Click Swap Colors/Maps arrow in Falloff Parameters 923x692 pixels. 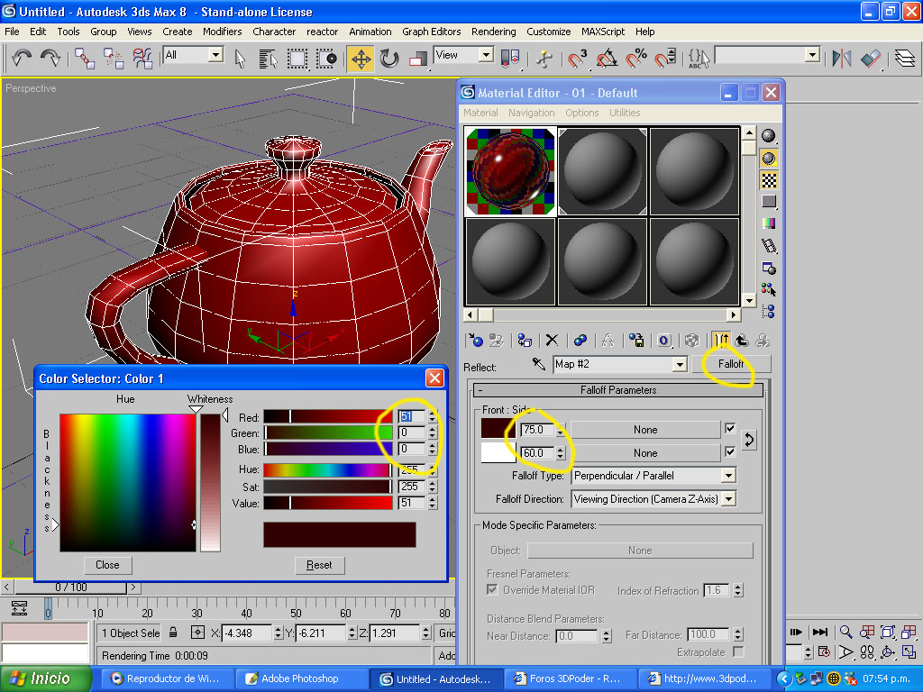click(x=748, y=440)
